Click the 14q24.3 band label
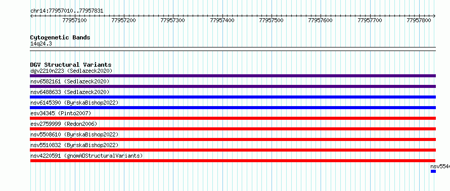Screen dimensions: 450x191 point(41,44)
